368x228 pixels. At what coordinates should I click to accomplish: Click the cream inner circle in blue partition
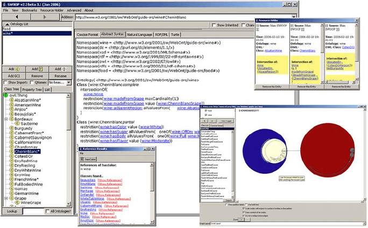tap(273, 151)
